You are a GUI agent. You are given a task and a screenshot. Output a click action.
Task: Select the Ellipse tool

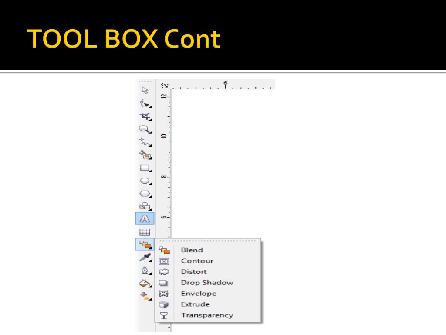[x=145, y=181]
